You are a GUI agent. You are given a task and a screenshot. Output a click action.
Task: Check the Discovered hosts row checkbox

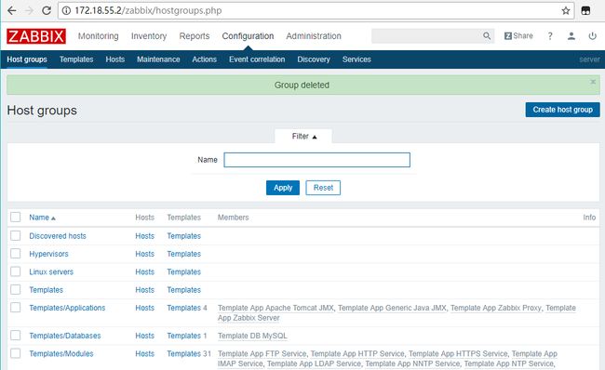[x=16, y=235]
